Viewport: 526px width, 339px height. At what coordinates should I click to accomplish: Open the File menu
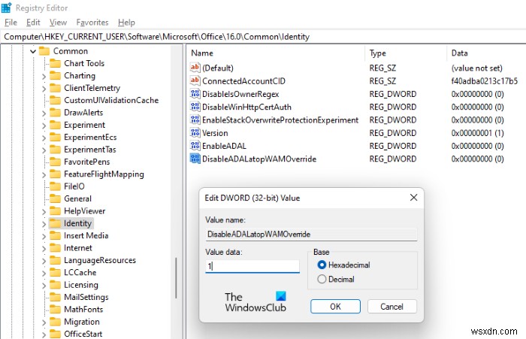point(11,23)
